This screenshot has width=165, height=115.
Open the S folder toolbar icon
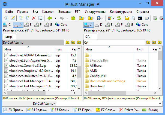pos(90,18)
